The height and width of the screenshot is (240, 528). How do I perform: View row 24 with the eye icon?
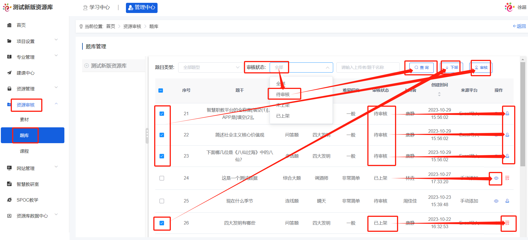[496, 178]
